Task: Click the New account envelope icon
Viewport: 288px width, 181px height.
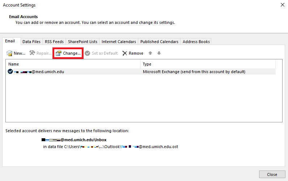Action: pos(9,53)
